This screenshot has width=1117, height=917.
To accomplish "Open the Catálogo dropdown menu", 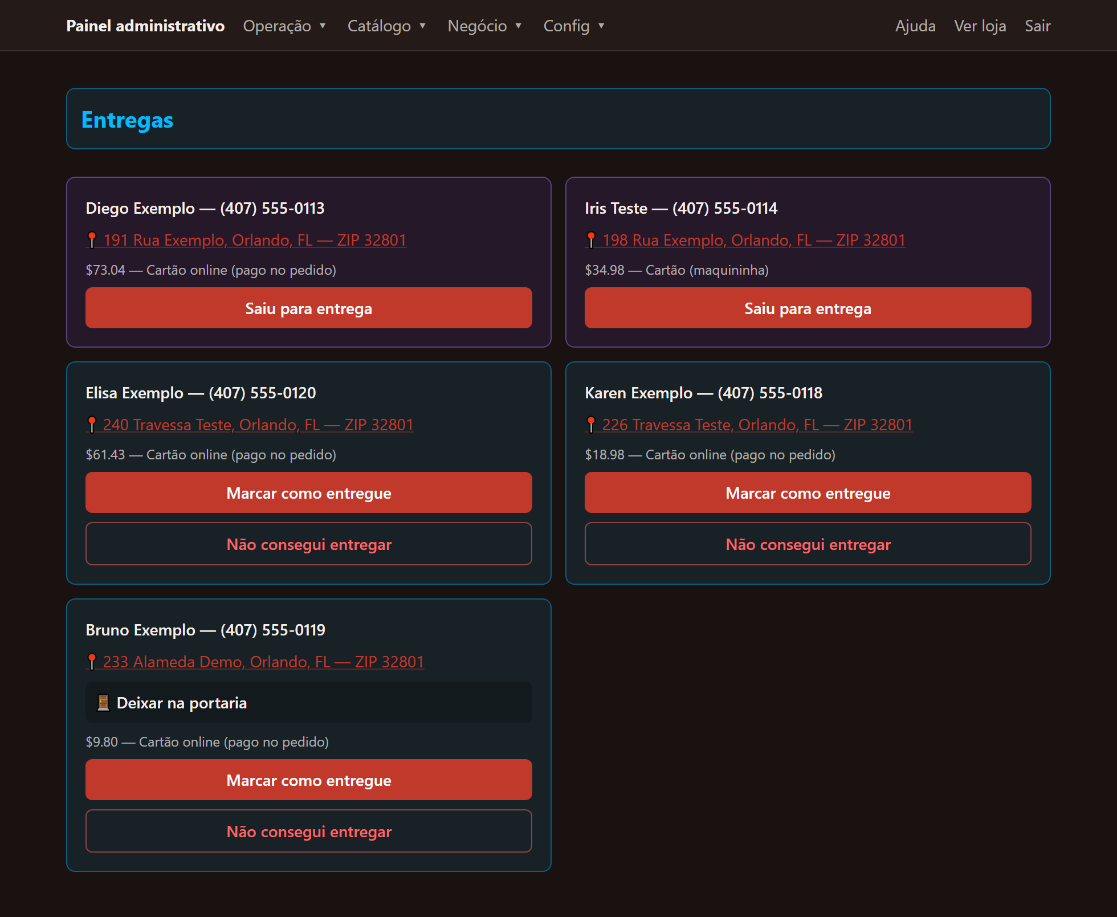I will (387, 26).
